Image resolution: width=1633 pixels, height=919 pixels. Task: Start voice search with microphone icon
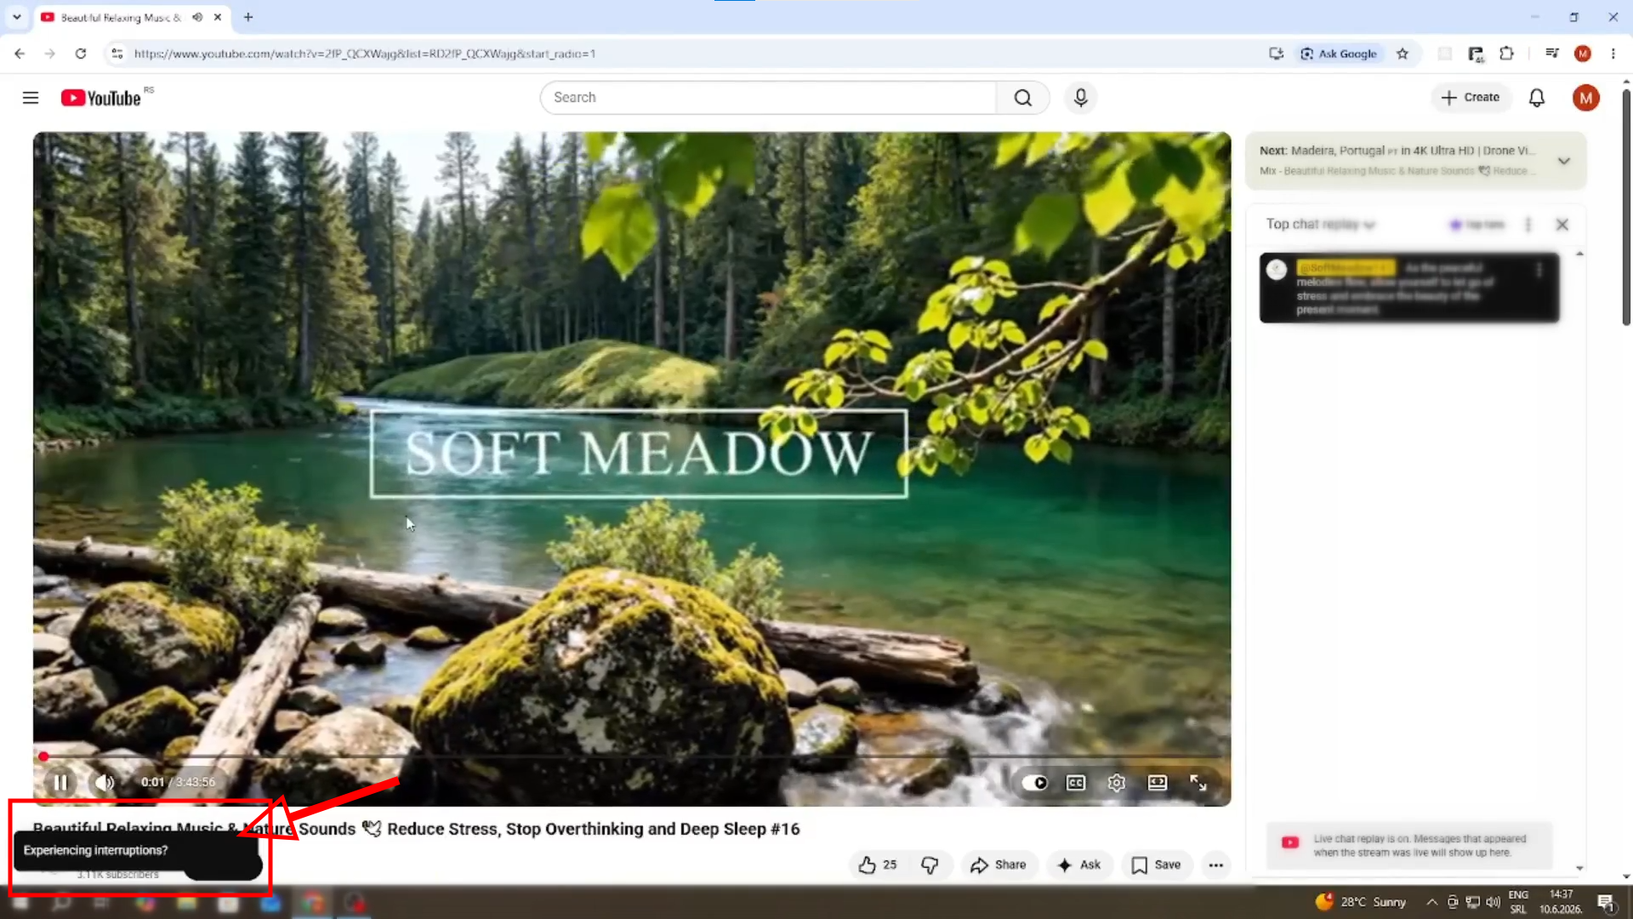(1080, 98)
